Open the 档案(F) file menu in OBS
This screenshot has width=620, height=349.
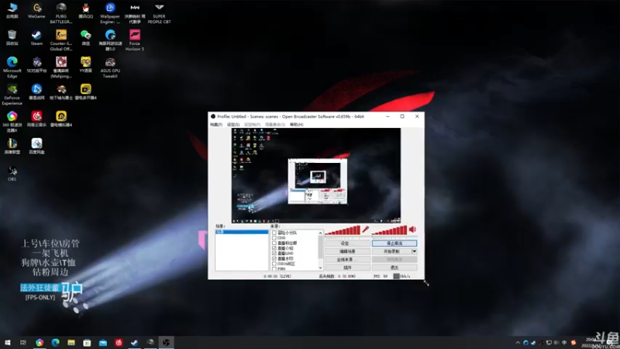coord(216,125)
